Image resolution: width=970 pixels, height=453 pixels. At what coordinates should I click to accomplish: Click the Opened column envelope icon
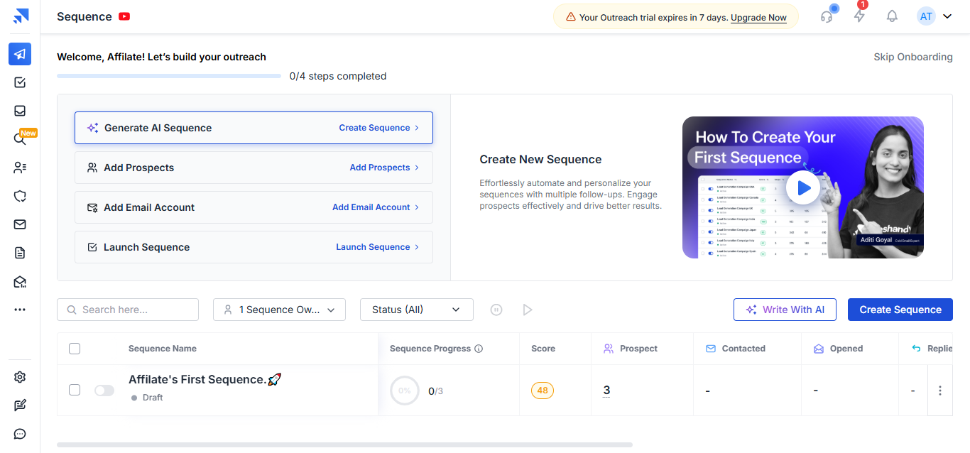(x=819, y=349)
